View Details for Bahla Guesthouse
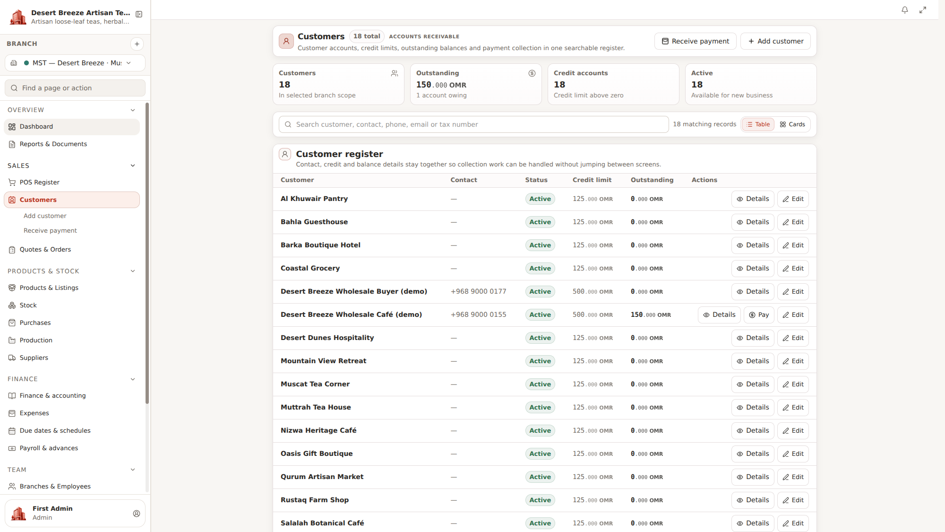This screenshot has height=532, width=945. (753, 222)
